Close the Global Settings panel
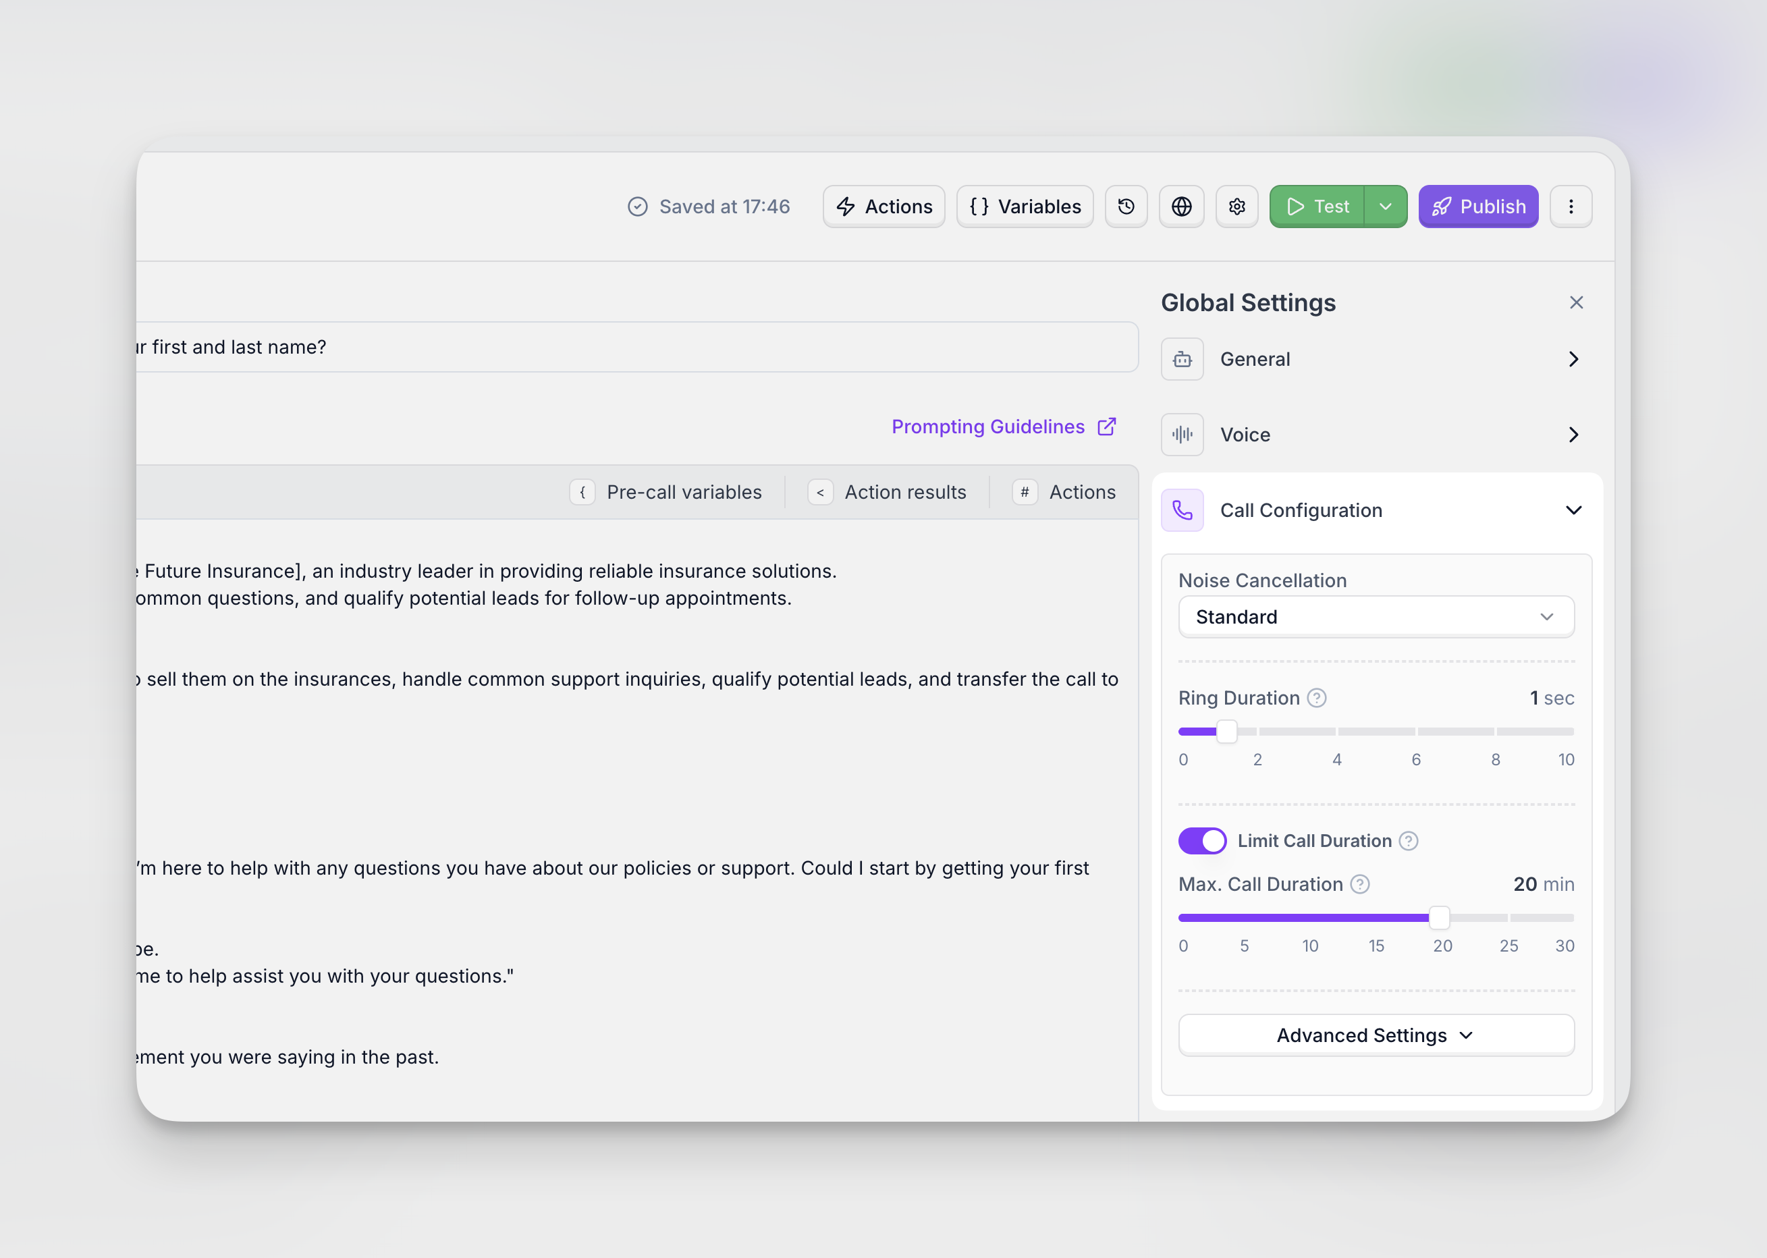This screenshot has height=1258, width=1767. [x=1576, y=302]
